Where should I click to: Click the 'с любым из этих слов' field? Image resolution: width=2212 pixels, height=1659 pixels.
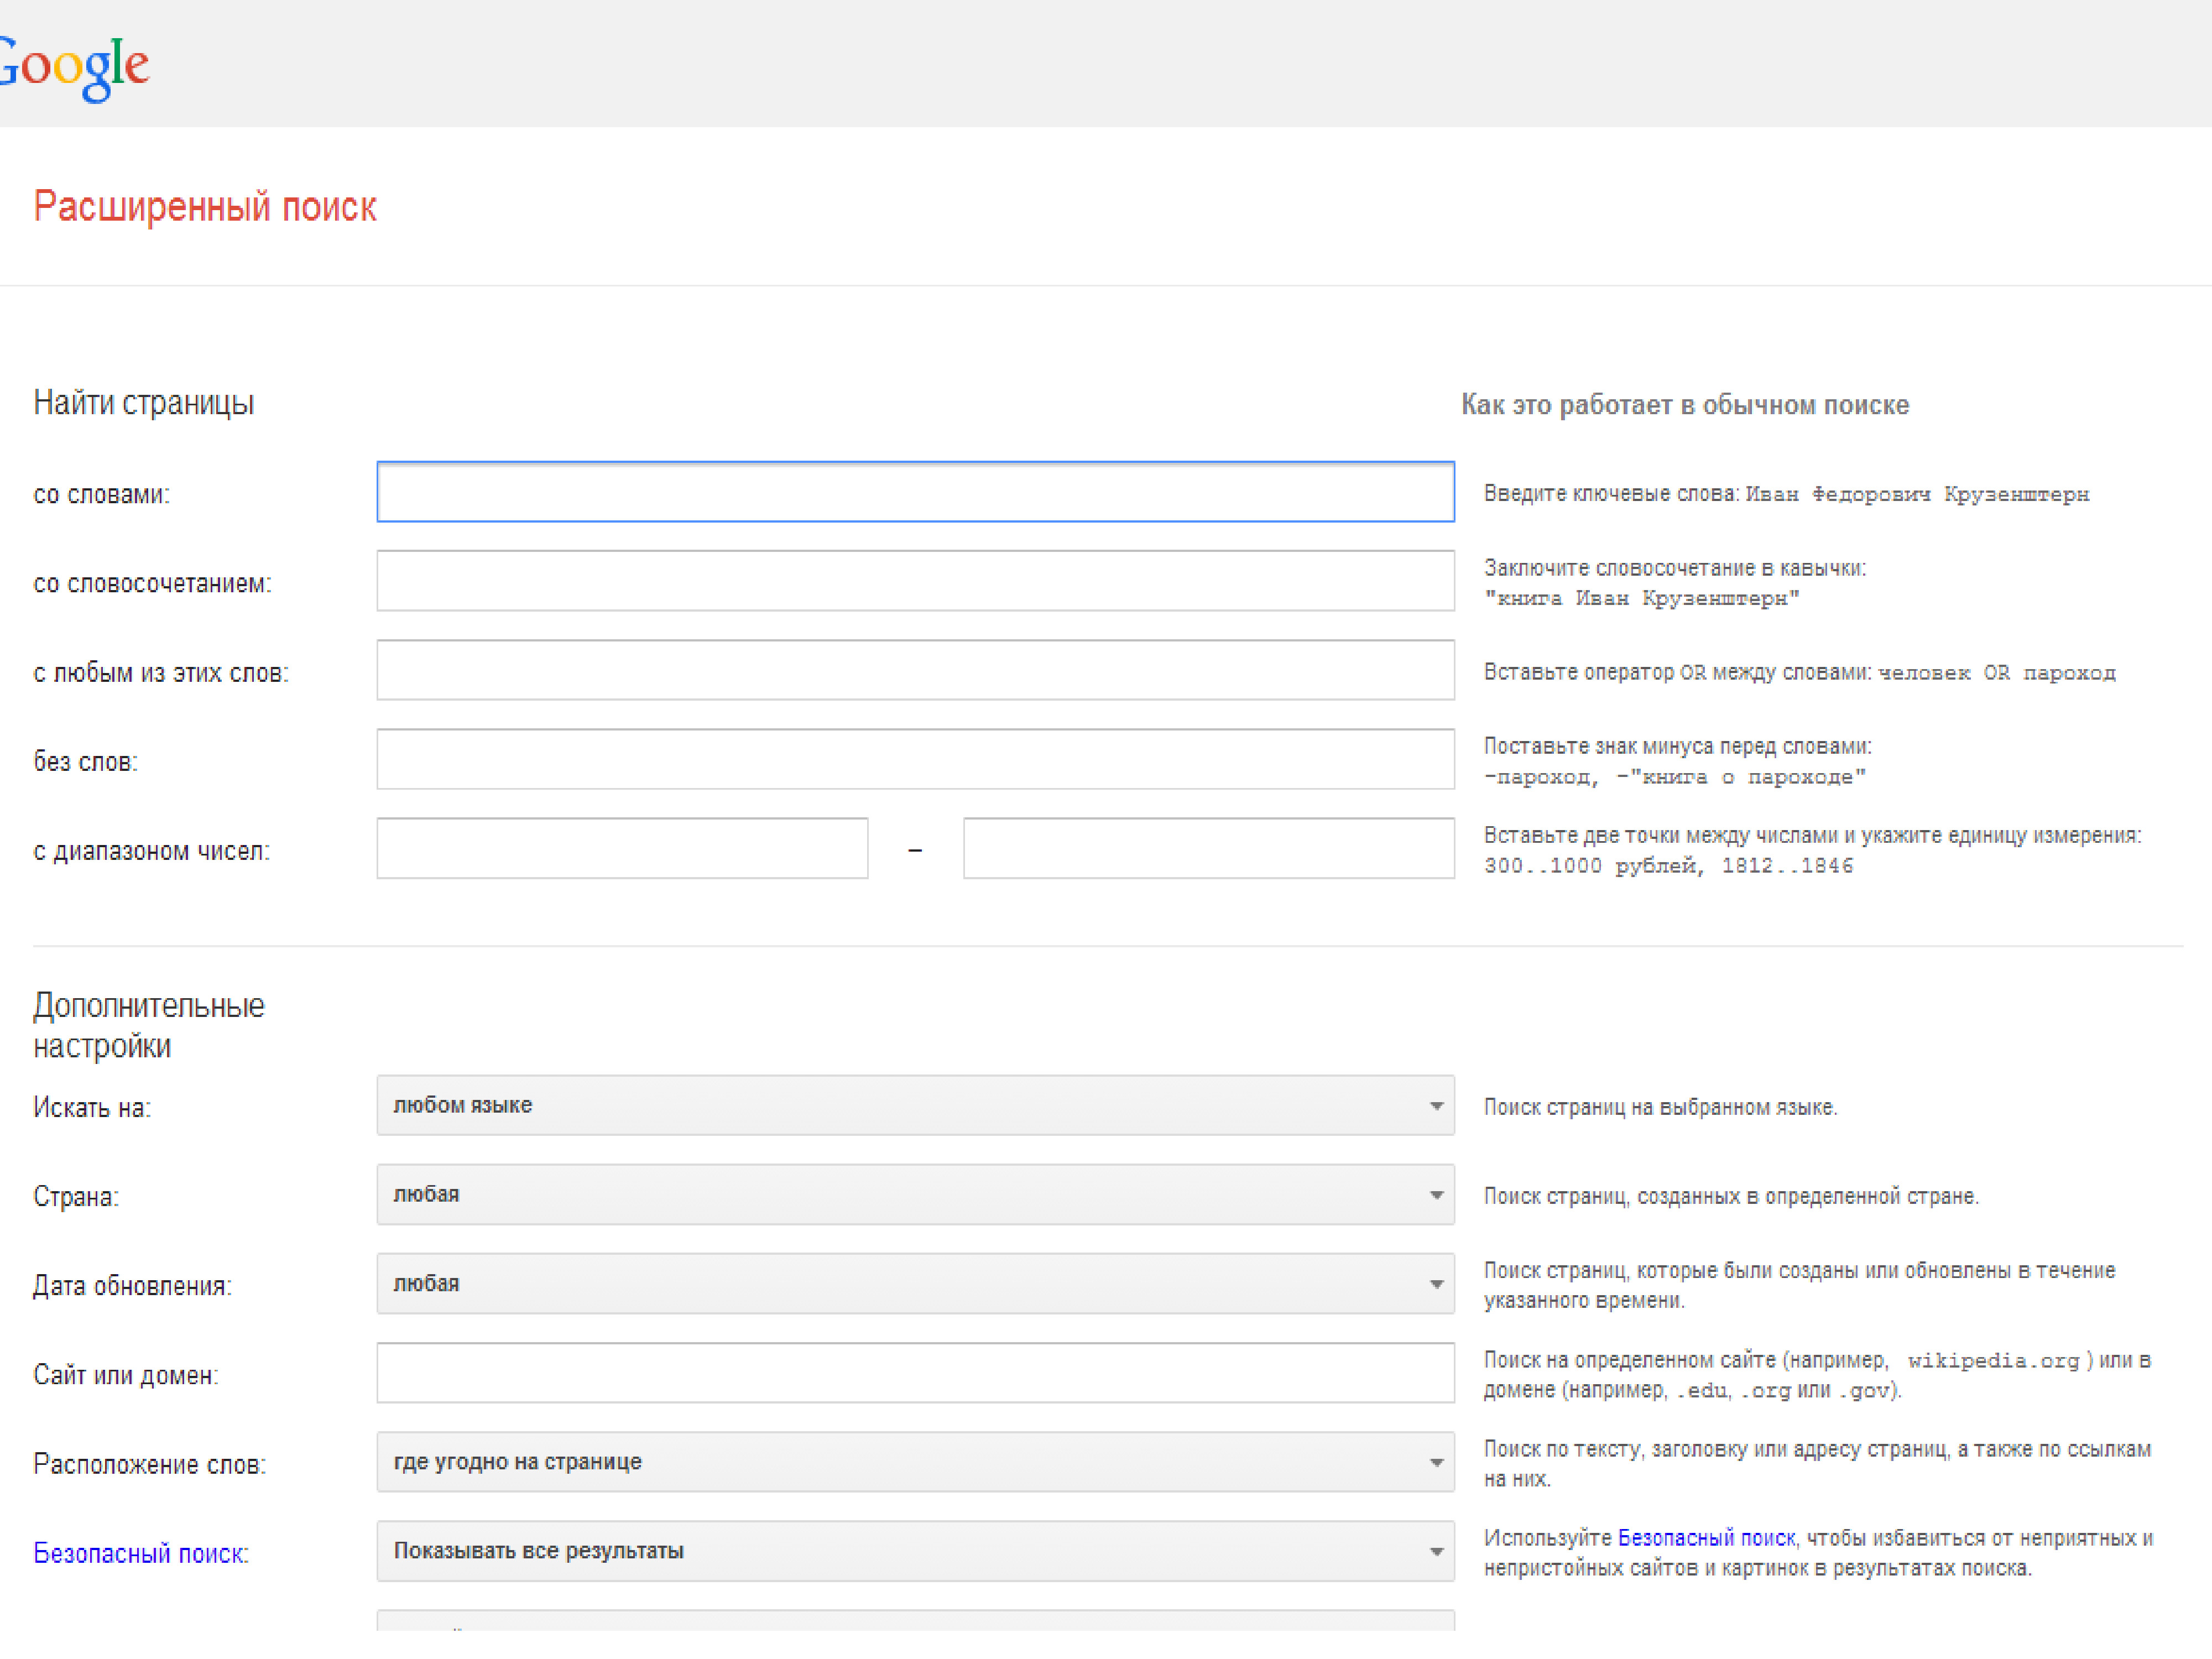(915, 670)
